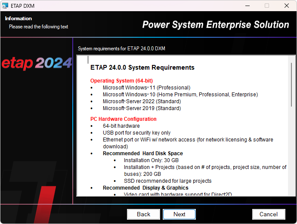Close the ETAP DXM window
The image size is (297, 224).
tap(287, 6)
